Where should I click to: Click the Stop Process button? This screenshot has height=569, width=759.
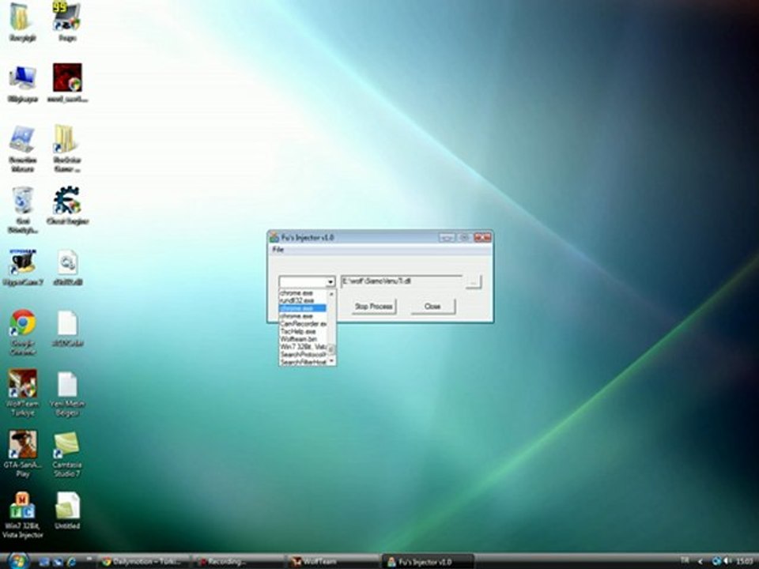click(x=374, y=307)
